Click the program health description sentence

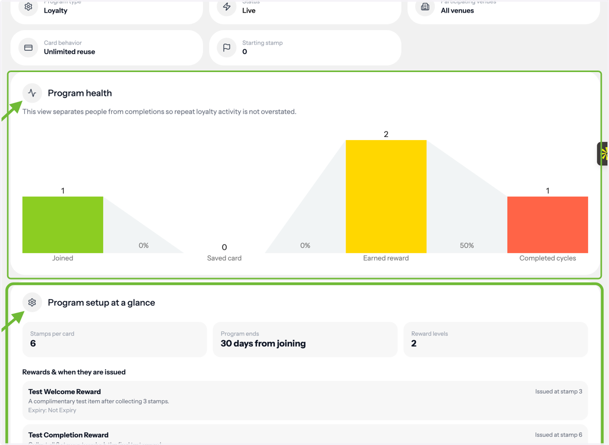coord(159,112)
